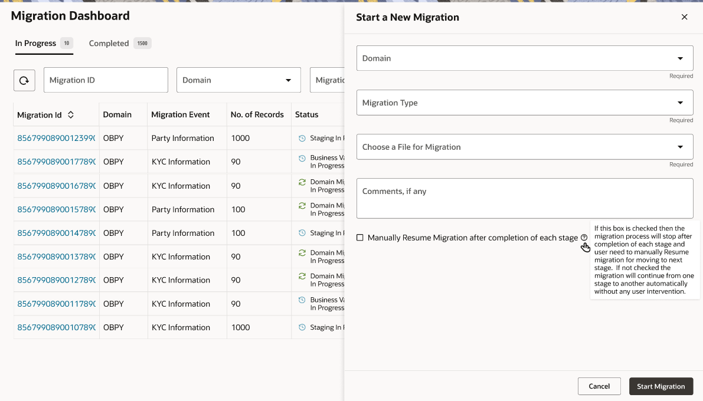This screenshot has height=401, width=703.
Task: Open Choose a File for Migration dropdown
Action: tap(524, 147)
